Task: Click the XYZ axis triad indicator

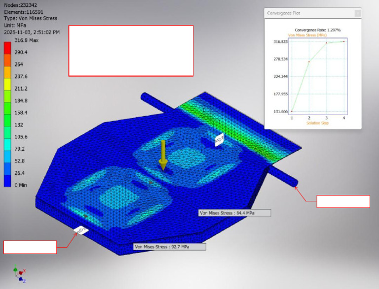Action: click(x=19, y=274)
